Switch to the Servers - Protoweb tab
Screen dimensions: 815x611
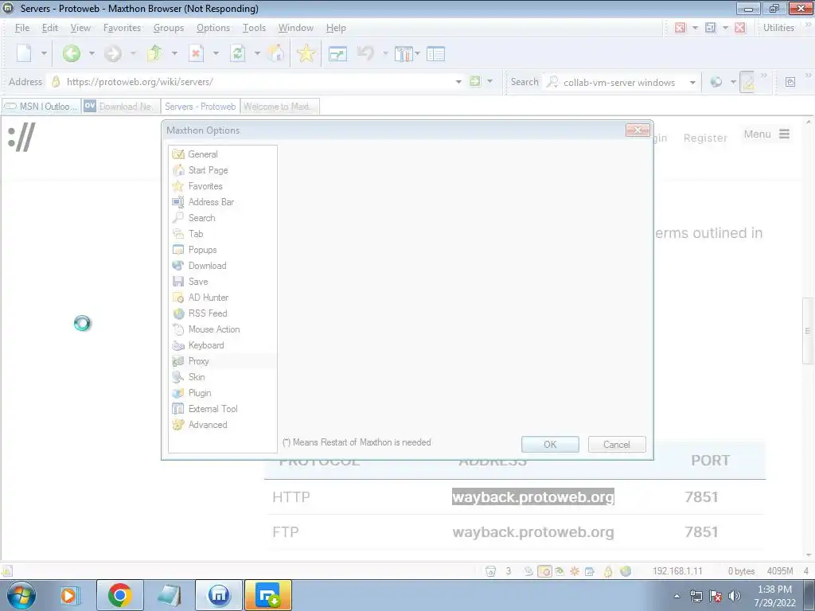click(x=200, y=106)
